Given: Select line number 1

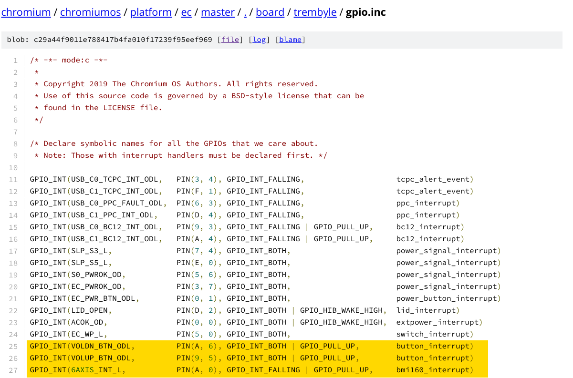Looking at the screenshot, I should [x=16, y=60].
